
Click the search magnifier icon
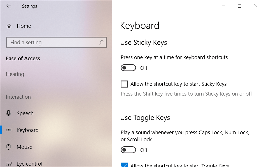pyautogui.click(x=101, y=42)
